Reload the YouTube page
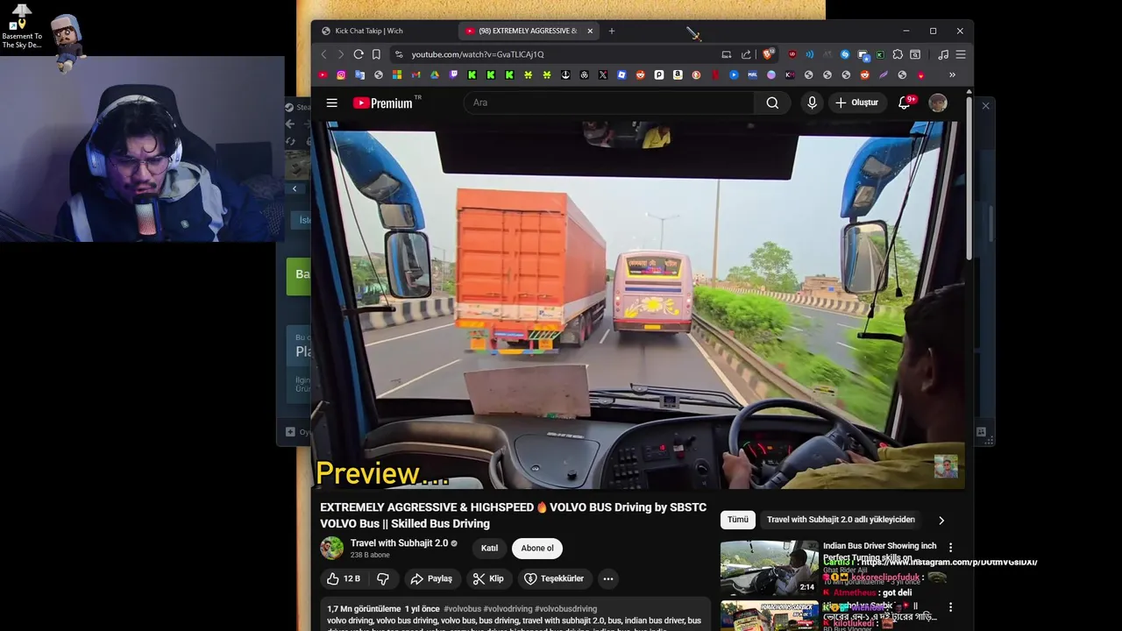This screenshot has width=1122, height=631. coord(359,54)
